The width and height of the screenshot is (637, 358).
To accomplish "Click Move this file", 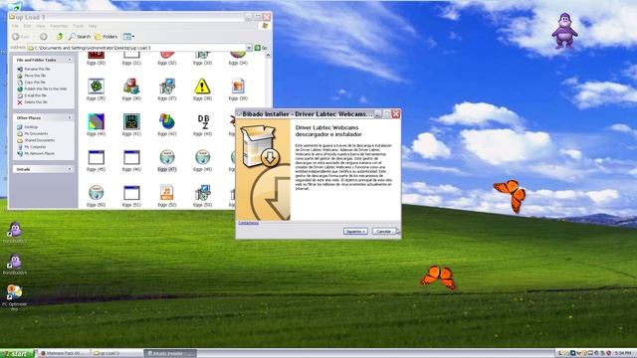I will 32,76.
